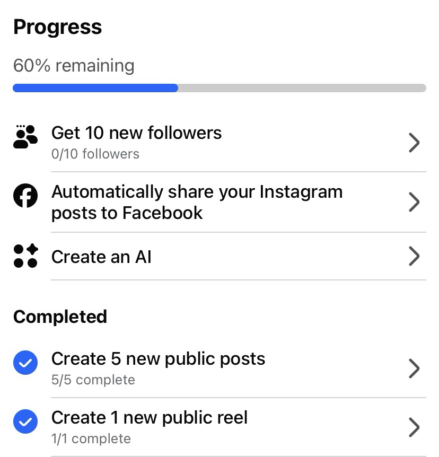
Task: Click the Facebook logo icon
Action: [25, 197]
